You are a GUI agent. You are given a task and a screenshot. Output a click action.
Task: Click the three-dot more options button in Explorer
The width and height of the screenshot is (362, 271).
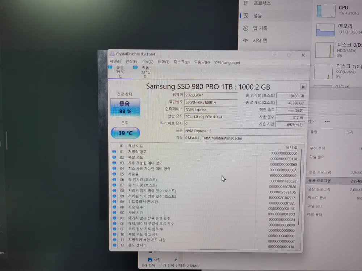(x=327, y=121)
